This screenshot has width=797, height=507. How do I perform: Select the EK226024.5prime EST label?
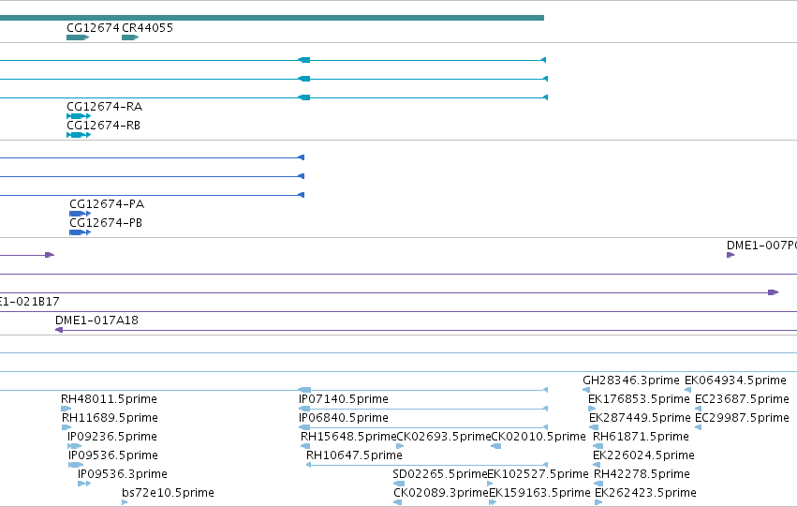643,455
